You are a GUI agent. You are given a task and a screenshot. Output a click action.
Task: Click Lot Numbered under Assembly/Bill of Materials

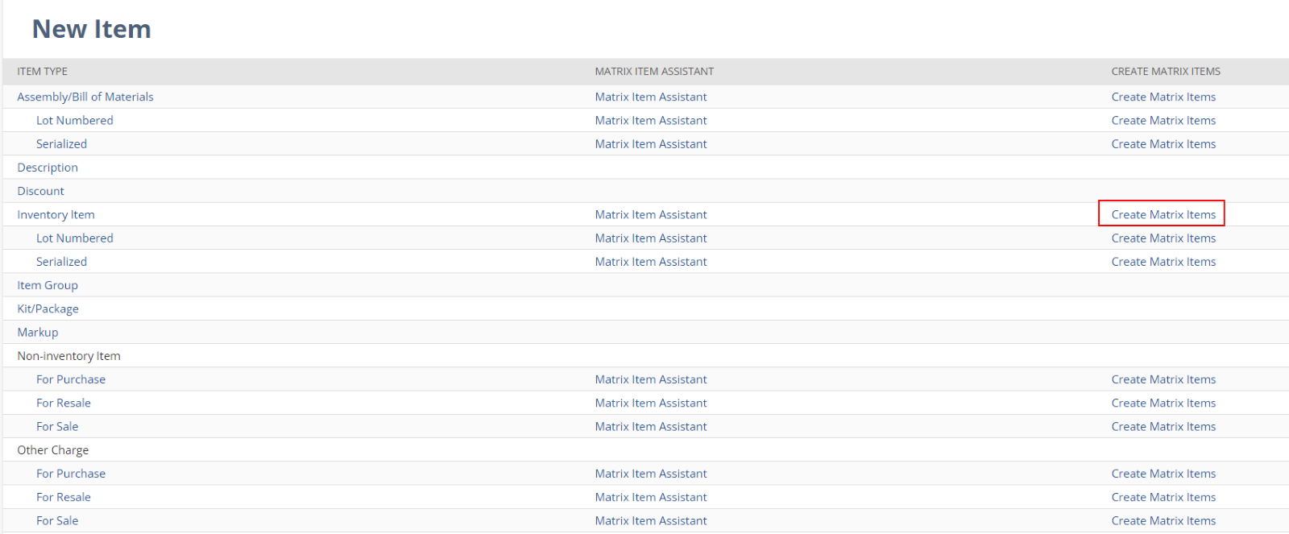[x=74, y=120]
